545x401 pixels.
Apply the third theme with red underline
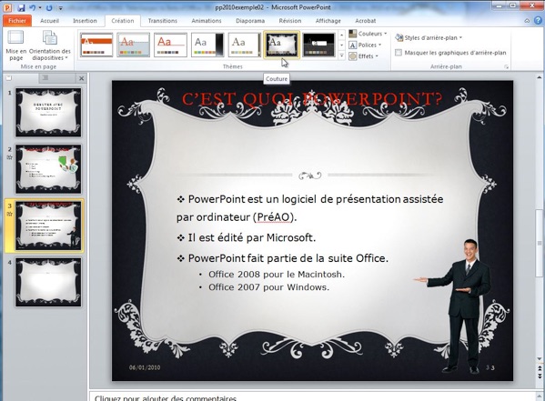171,45
